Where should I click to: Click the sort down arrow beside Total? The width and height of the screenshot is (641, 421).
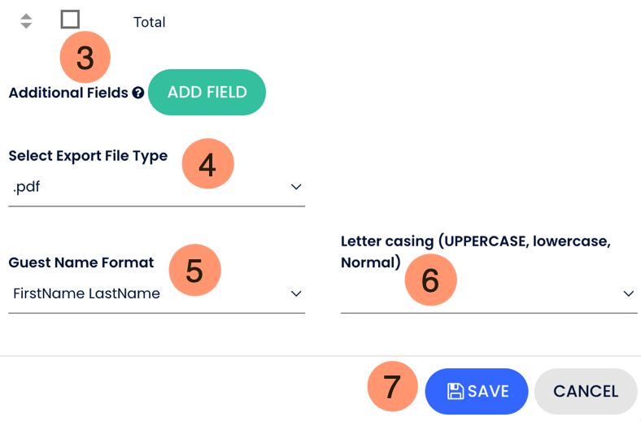26,26
